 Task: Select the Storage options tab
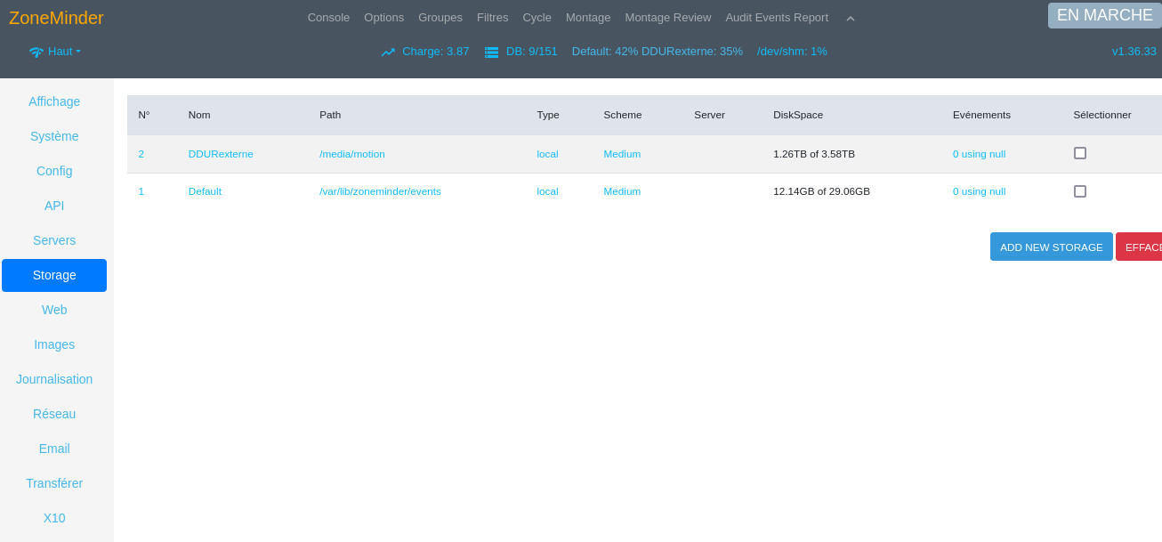point(54,275)
